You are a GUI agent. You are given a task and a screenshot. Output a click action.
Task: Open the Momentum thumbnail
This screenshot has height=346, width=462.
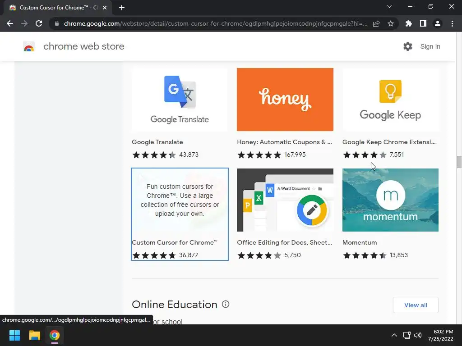coord(390,200)
